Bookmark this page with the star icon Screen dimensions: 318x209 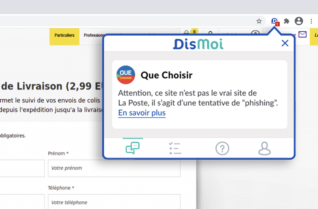point(259,21)
